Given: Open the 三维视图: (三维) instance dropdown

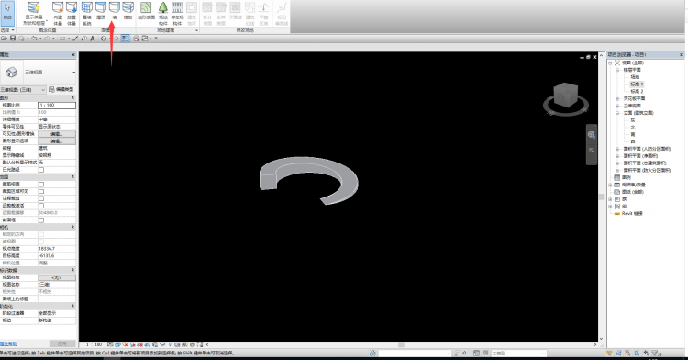Looking at the screenshot, I should pos(23,90).
